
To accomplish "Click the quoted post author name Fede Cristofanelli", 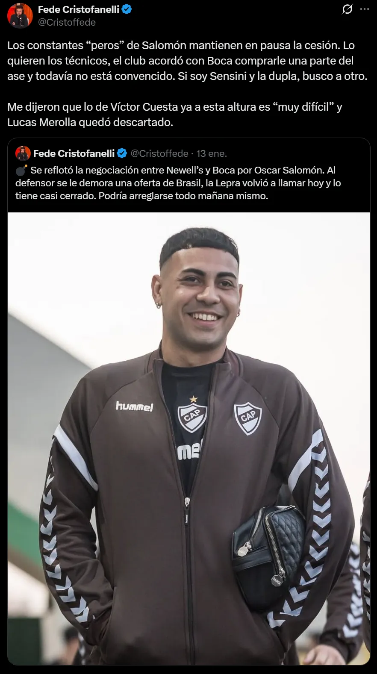I will (74, 153).
